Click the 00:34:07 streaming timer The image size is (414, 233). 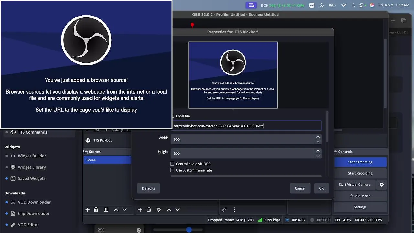click(299, 220)
